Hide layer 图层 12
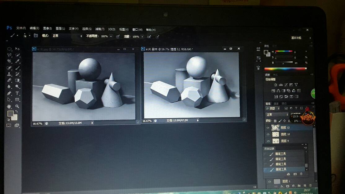This screenshot has width=345, height=194. pos(268,128)
